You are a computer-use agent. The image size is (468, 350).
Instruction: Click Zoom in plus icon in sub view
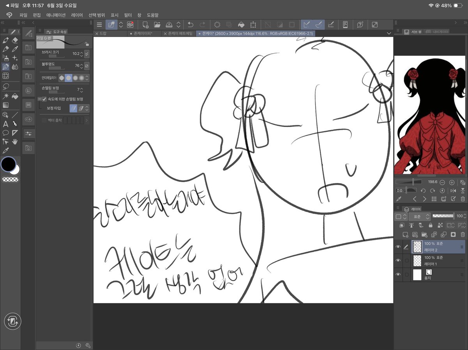[452, 182]
